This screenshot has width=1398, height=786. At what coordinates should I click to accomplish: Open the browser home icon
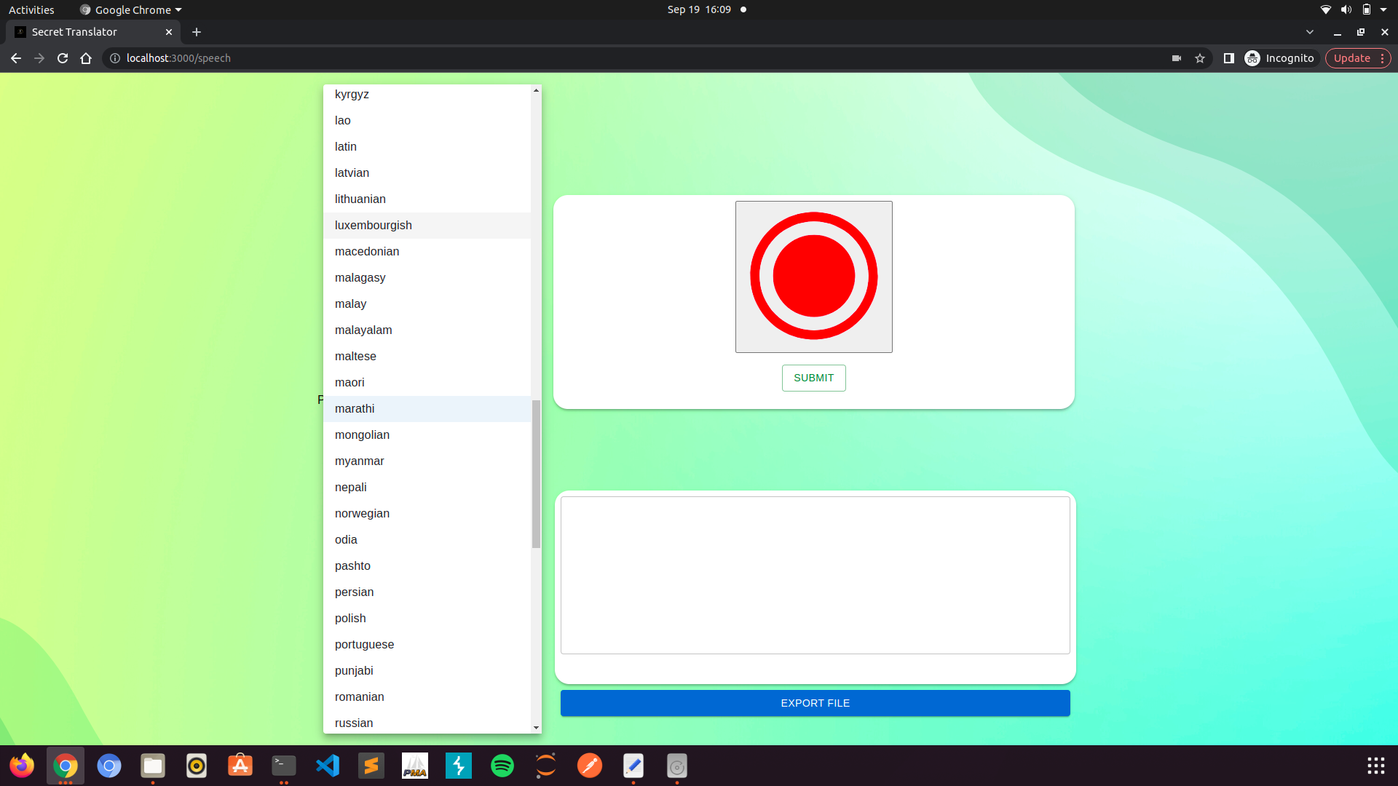pyautogui.click(x=86, y=58)
